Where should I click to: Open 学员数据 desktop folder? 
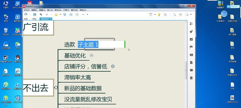coord(232,59)
